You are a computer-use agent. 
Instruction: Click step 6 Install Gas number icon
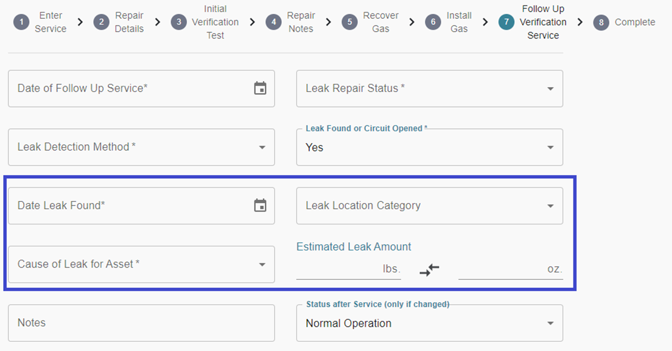tap(433, 22)
